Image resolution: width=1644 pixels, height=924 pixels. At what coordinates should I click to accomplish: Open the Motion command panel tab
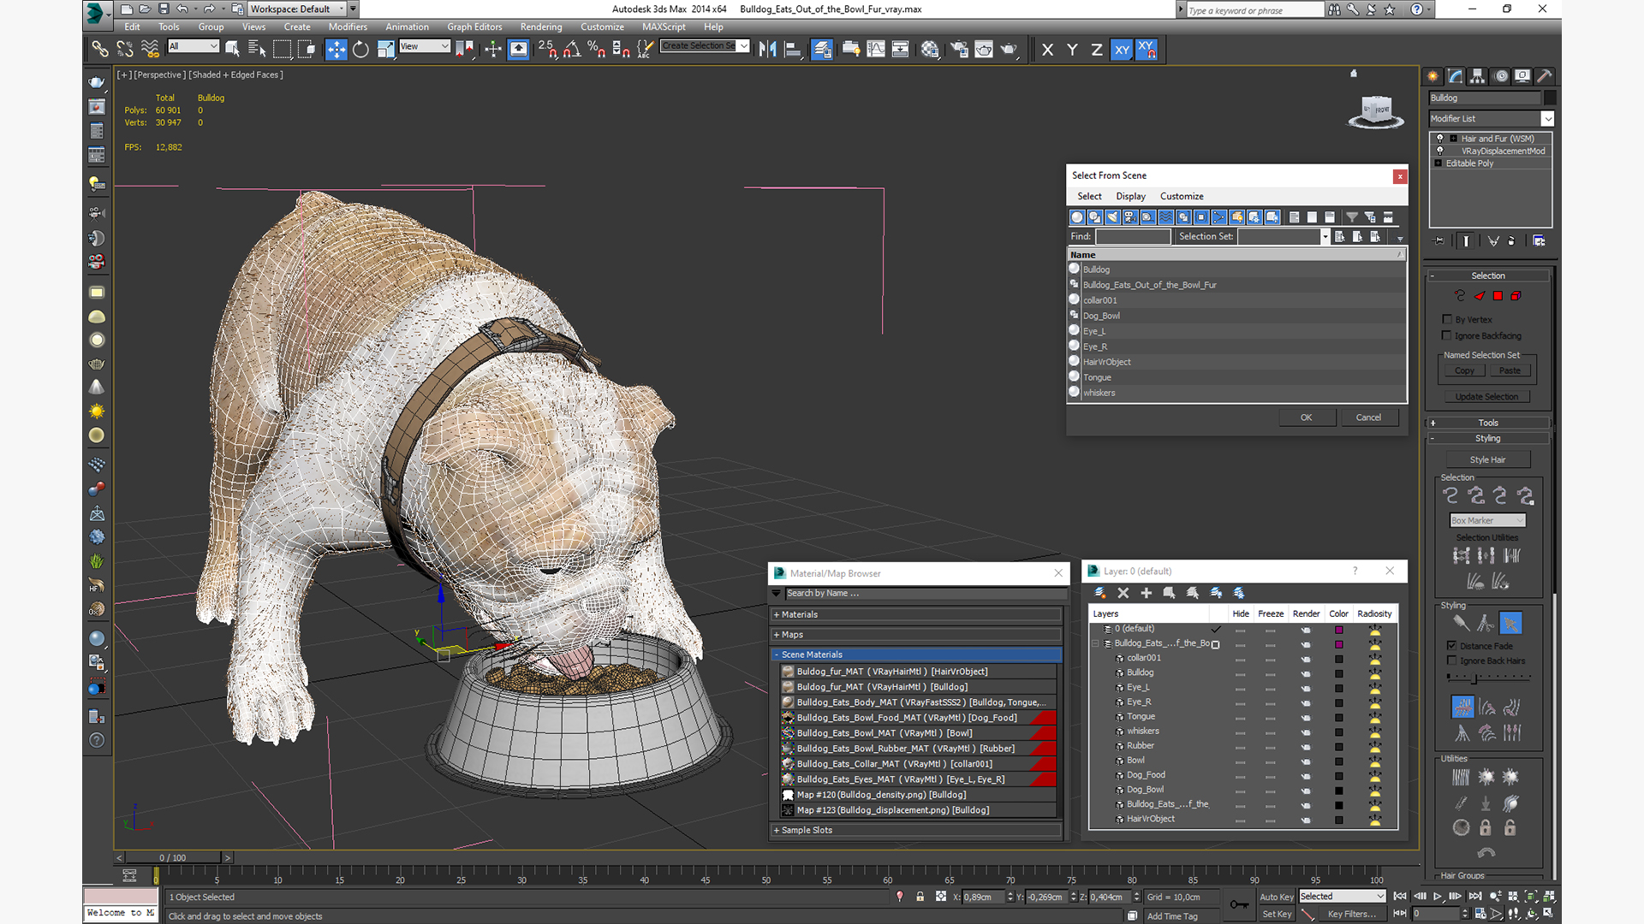pos(1500,76)
